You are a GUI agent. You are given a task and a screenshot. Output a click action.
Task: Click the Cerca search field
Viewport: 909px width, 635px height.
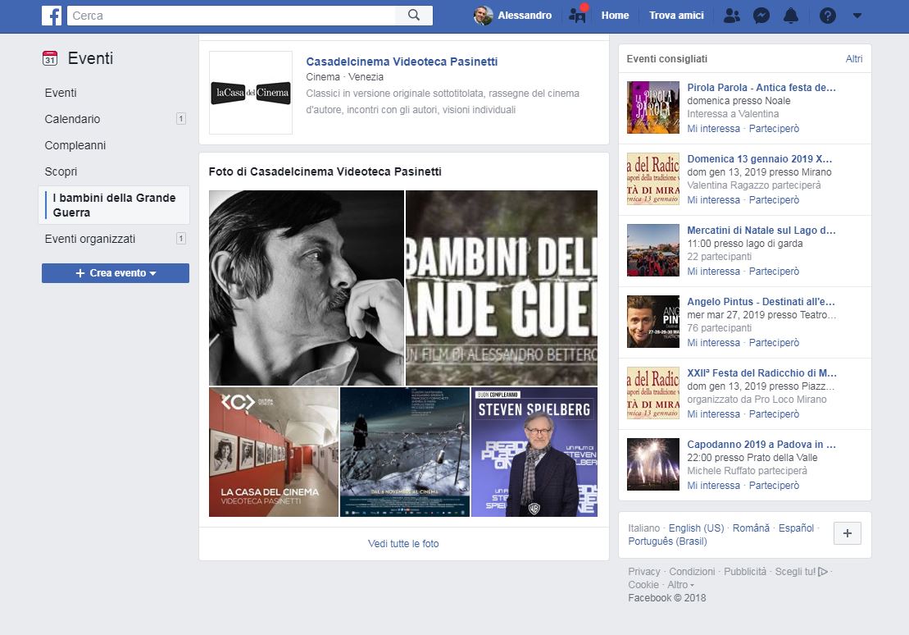pos(231,16)
